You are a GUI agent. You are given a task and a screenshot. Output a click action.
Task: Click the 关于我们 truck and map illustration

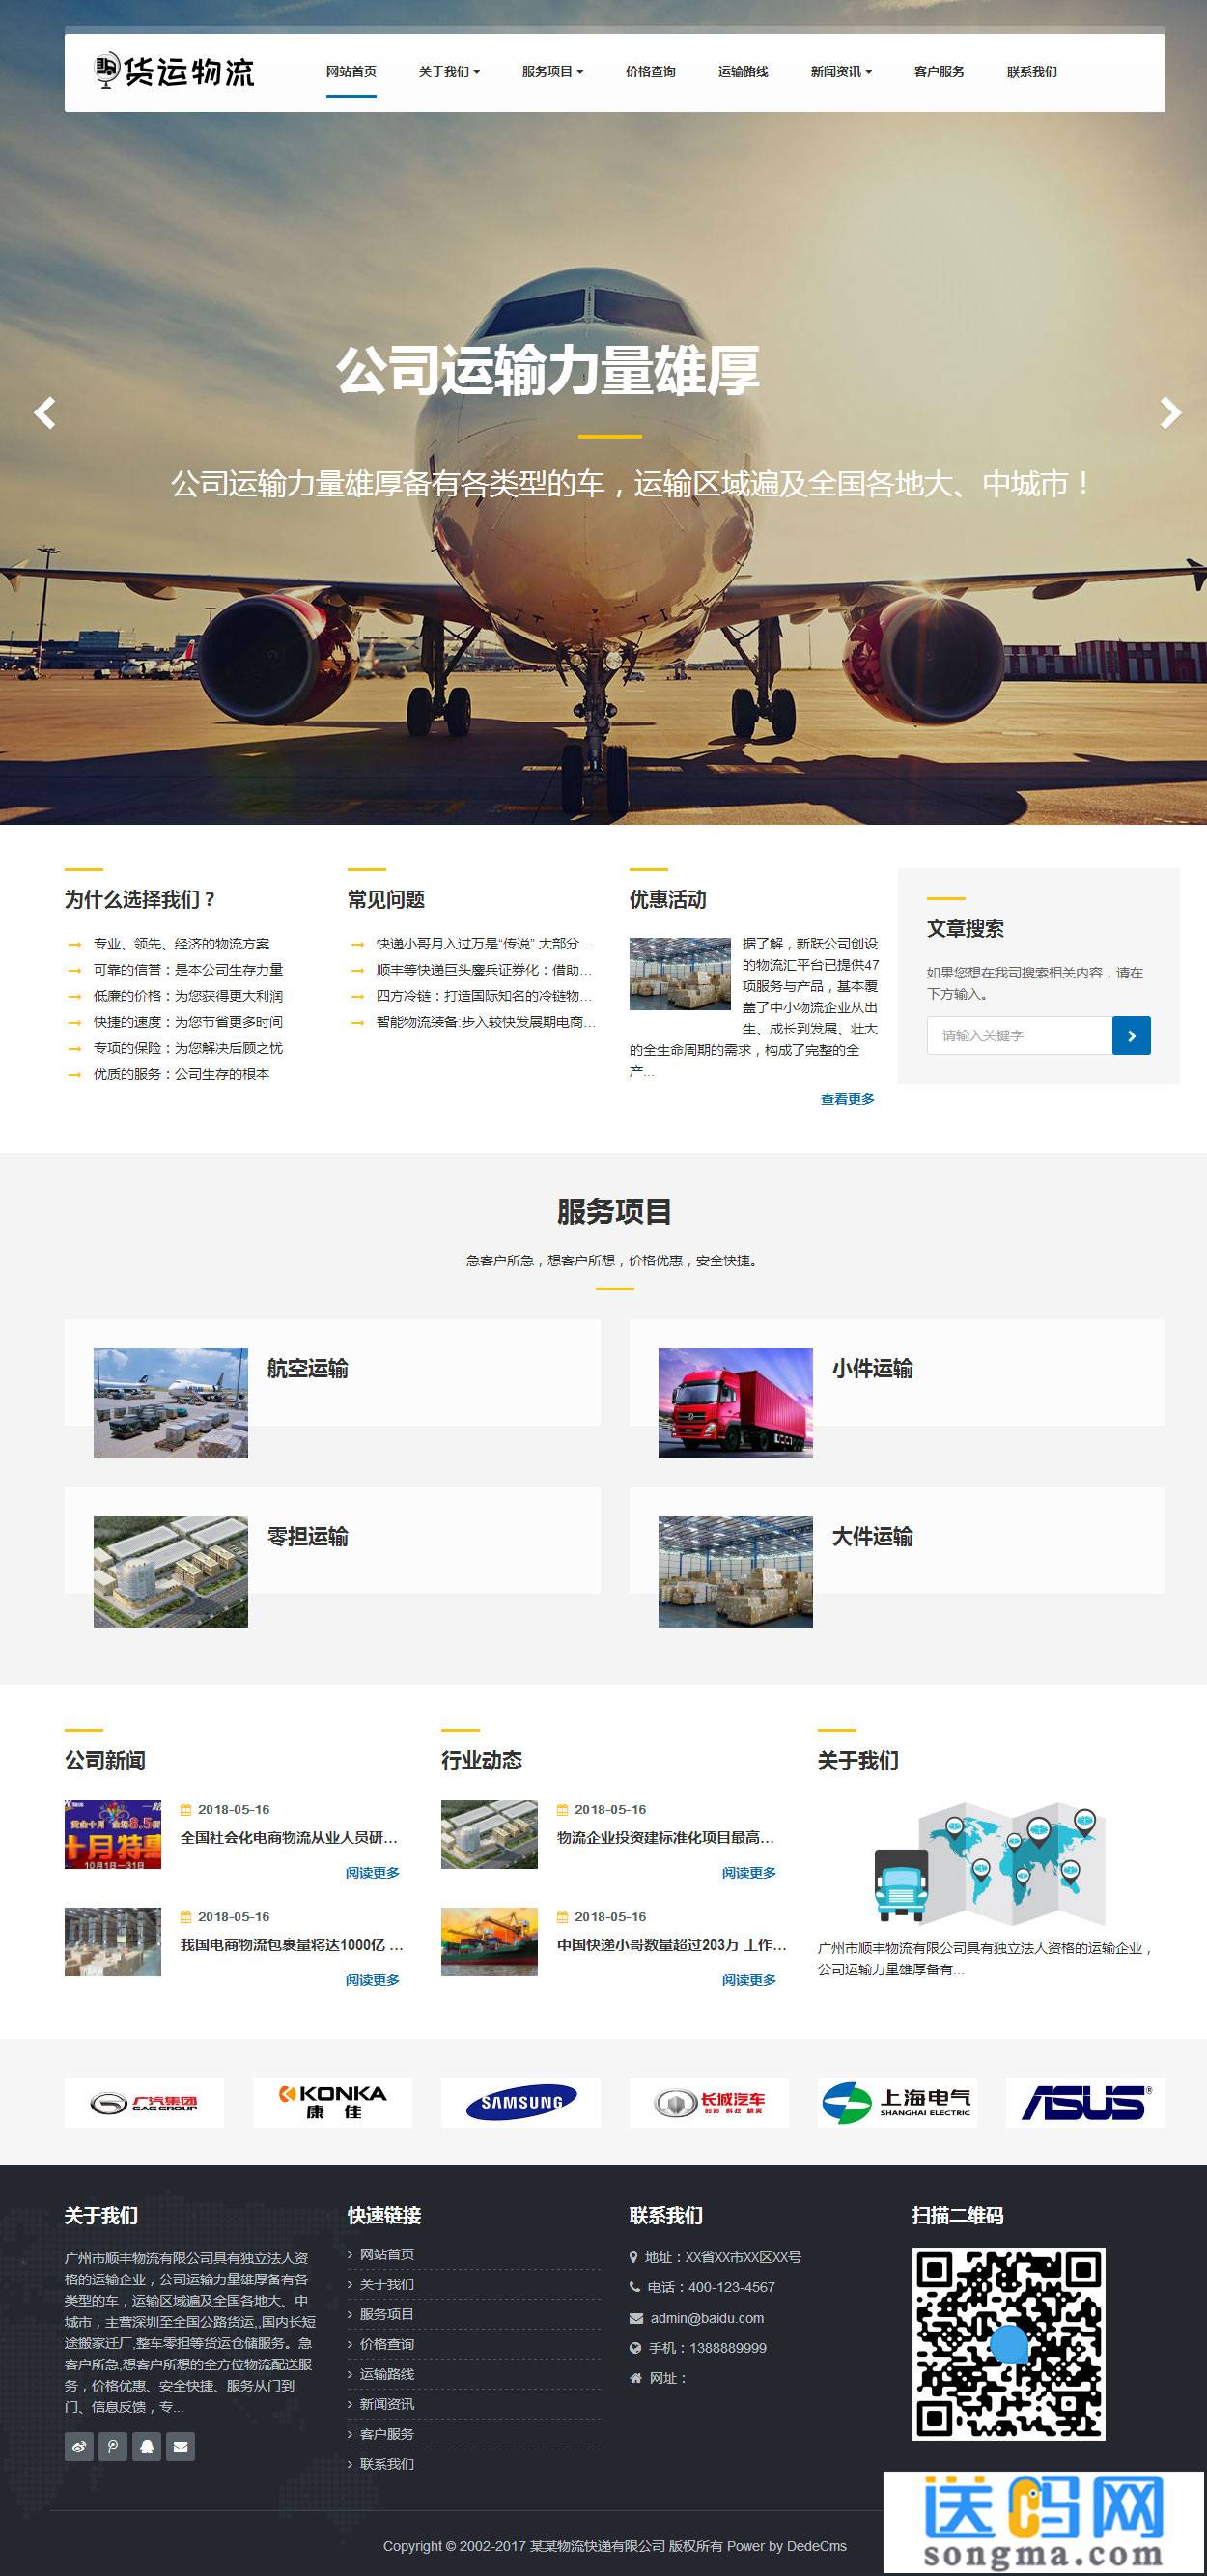[990, 1865]
